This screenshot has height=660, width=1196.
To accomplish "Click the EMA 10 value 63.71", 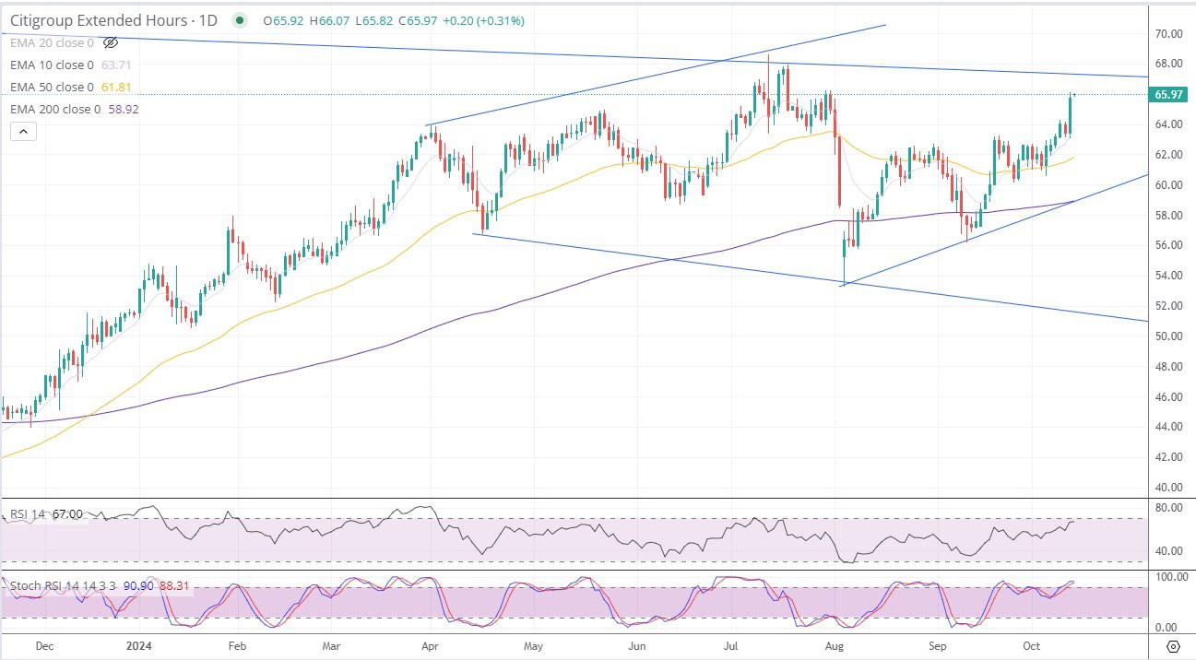I will coord(114,65).
